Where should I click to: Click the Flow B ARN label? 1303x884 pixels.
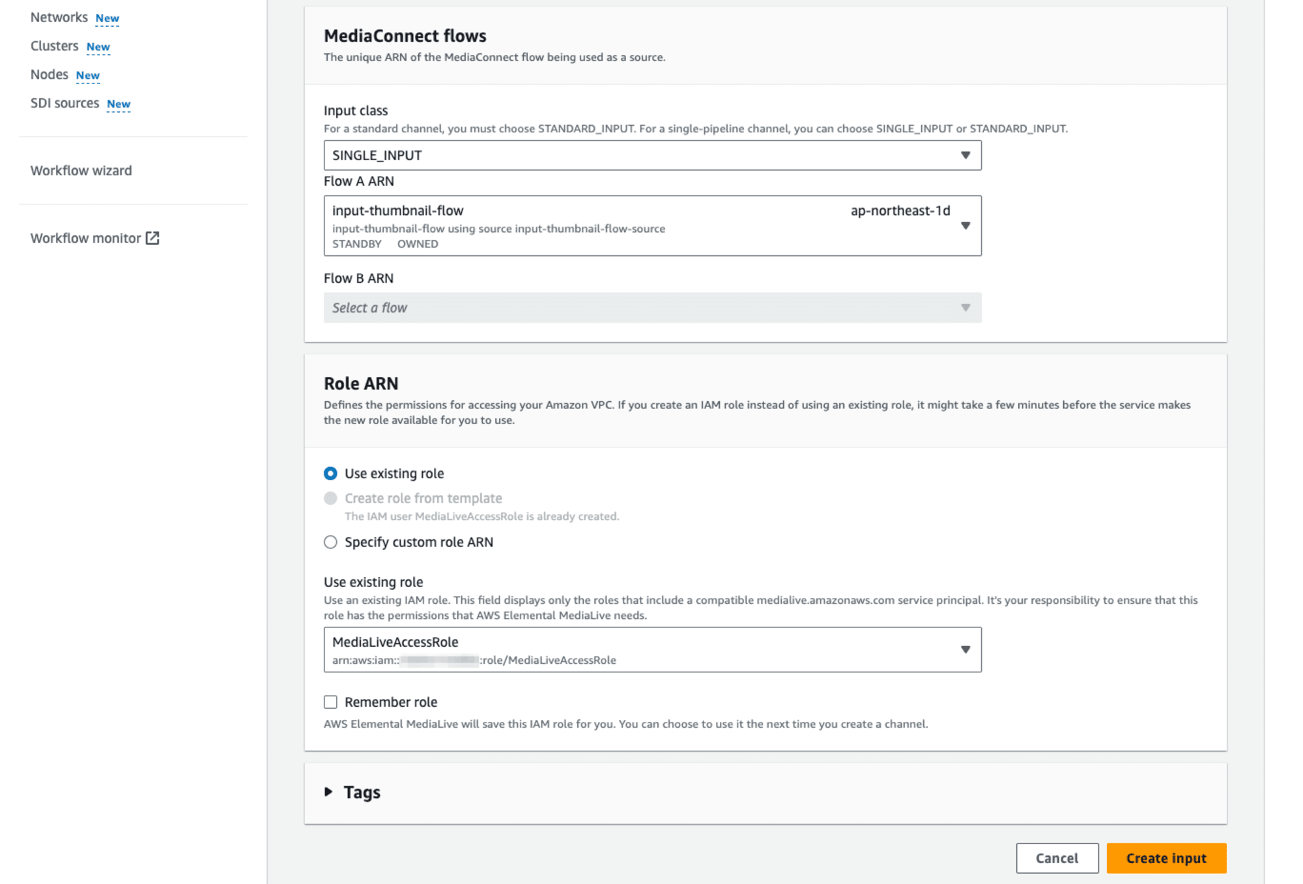pyautogui.click(x=358, y=278)
